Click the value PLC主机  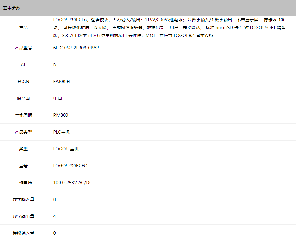pyautogui.click(x=62, y=132)
